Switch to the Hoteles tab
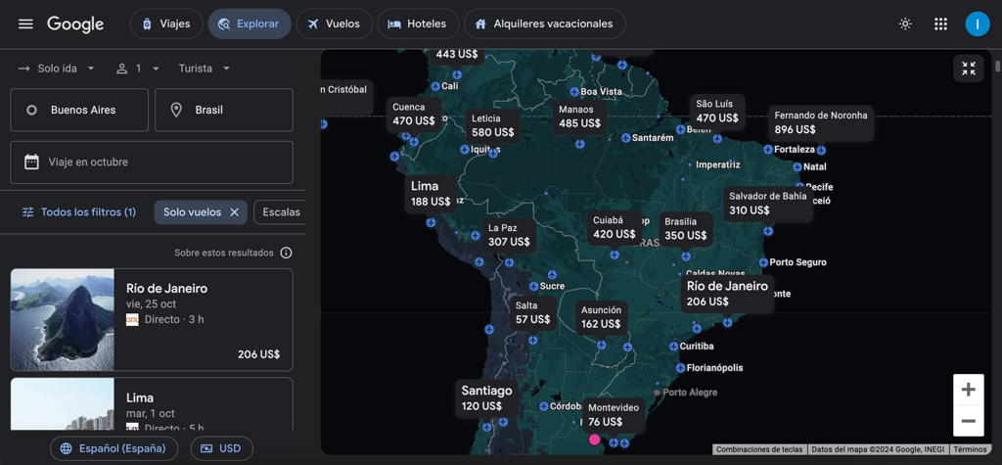 pos(418,23)
